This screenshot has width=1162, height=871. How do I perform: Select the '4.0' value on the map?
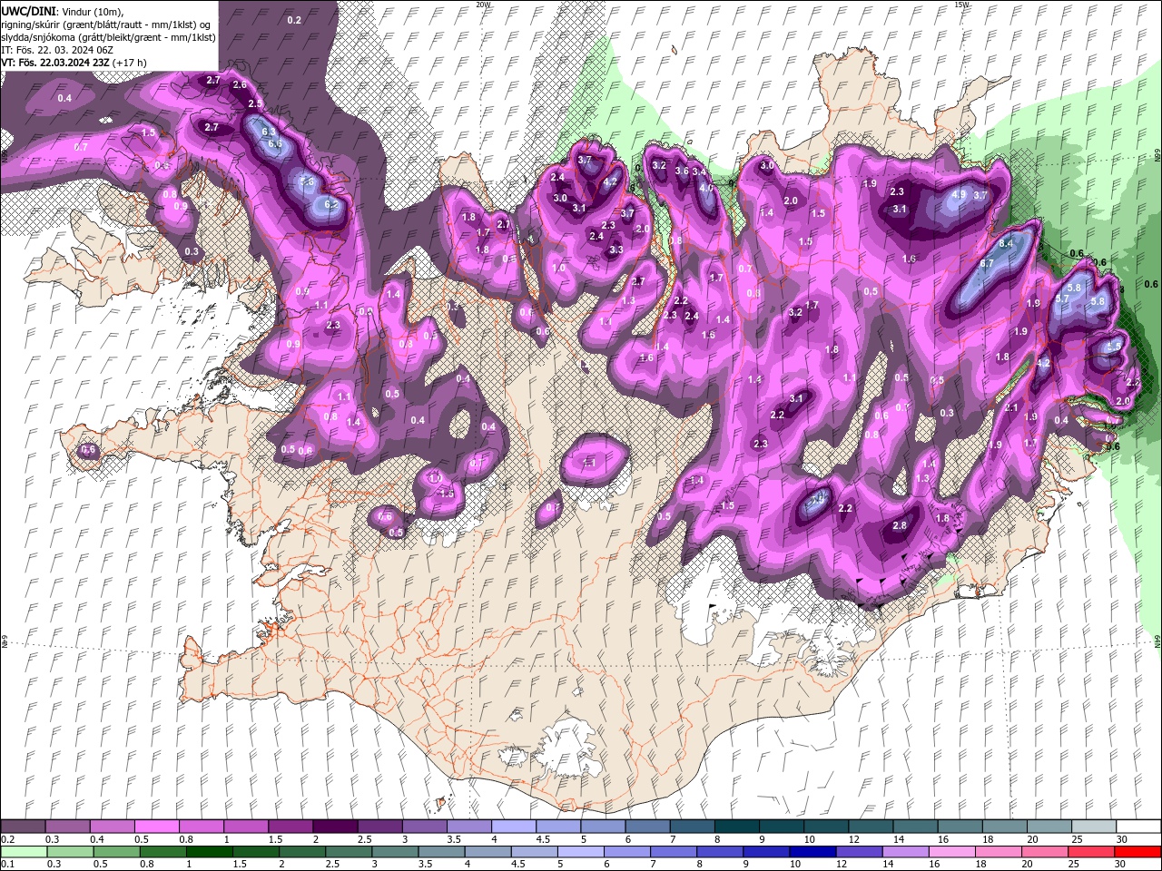pyautogui.click(x=704, y=188)
